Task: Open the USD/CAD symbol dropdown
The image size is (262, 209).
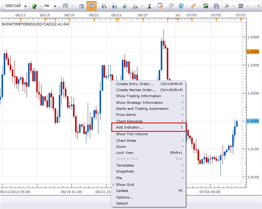Action: click(25, 6)
